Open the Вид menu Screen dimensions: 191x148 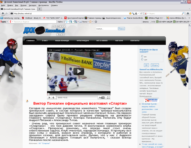click(17, 5)
